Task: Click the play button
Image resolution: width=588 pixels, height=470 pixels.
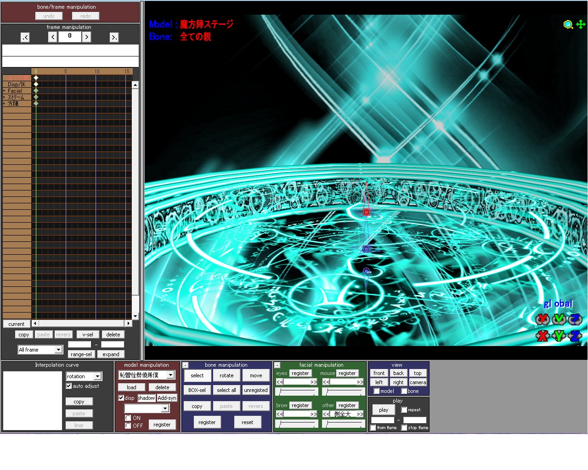Action: [x=384, y=410]
